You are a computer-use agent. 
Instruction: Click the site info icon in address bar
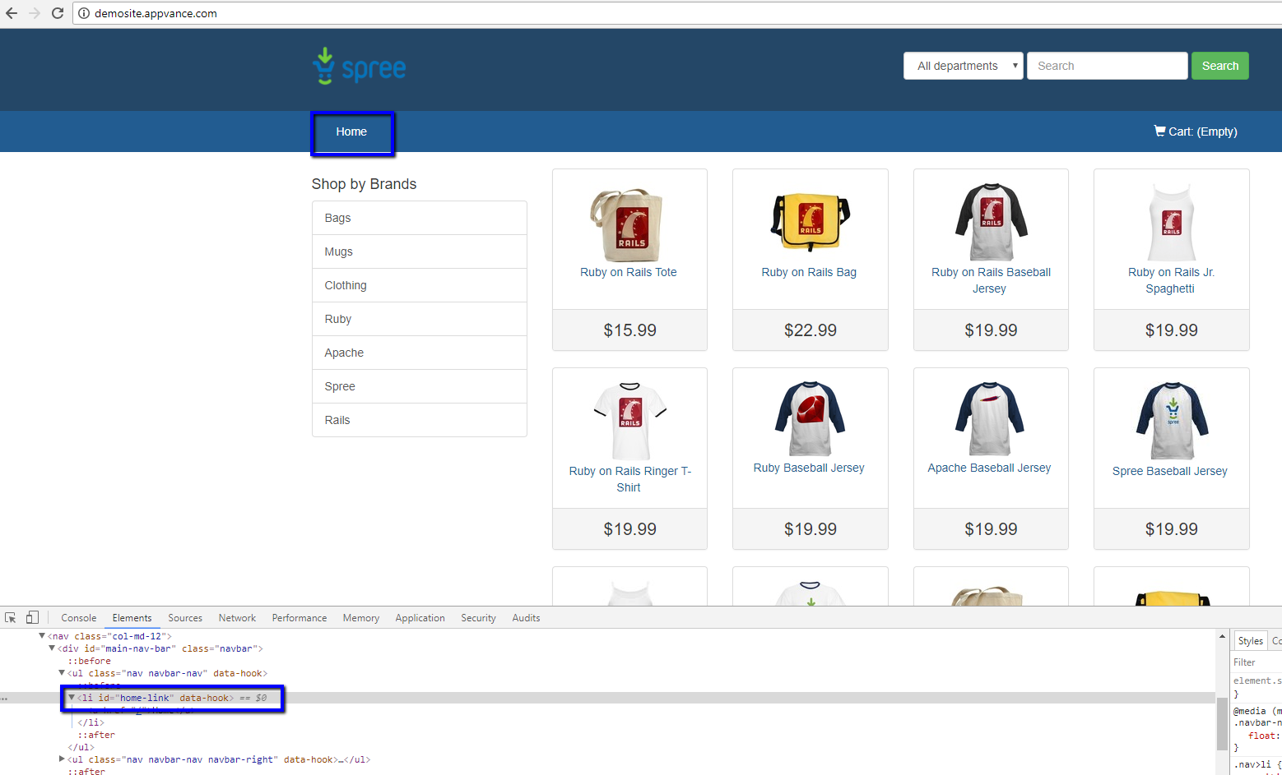point(84,13)
